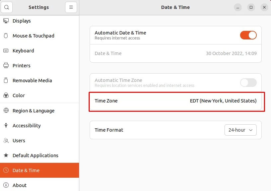The width and height of the screenshot is (271, 191).
Task: Select Region & Language settings
Action: pos(33,110)
